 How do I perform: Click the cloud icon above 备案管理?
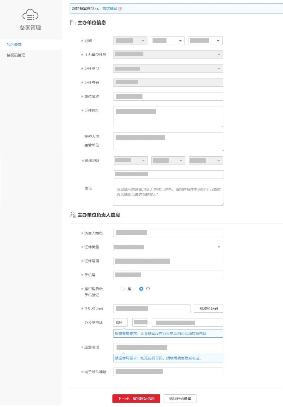(x=30, y=15)
